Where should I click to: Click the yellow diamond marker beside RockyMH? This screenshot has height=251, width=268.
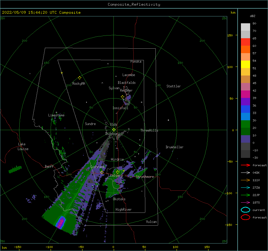(80, 78)
